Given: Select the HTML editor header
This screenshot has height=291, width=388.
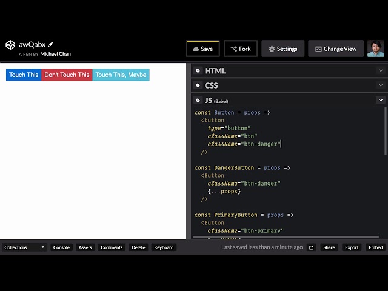Looking at the screenshot, I should (x=289, y=71).
